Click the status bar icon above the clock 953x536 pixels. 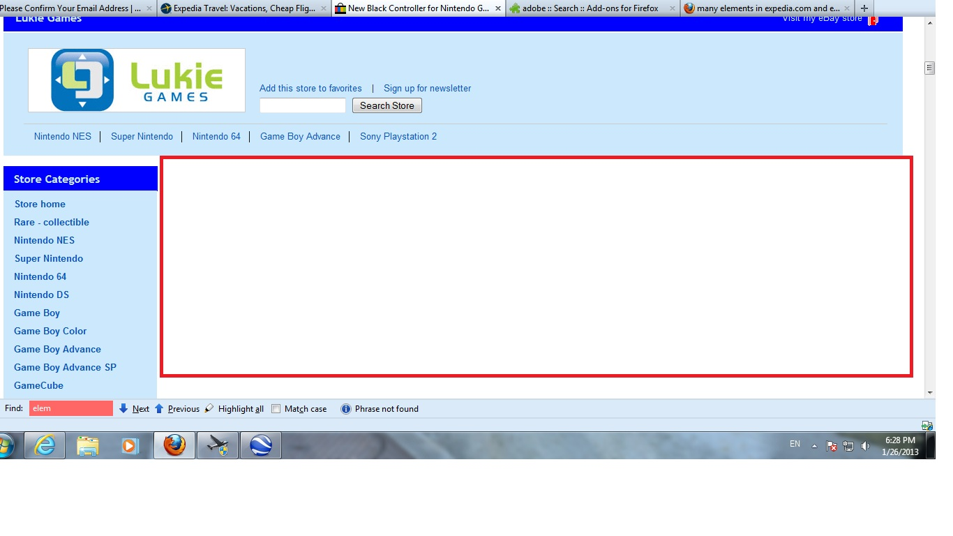coord(926,425)
